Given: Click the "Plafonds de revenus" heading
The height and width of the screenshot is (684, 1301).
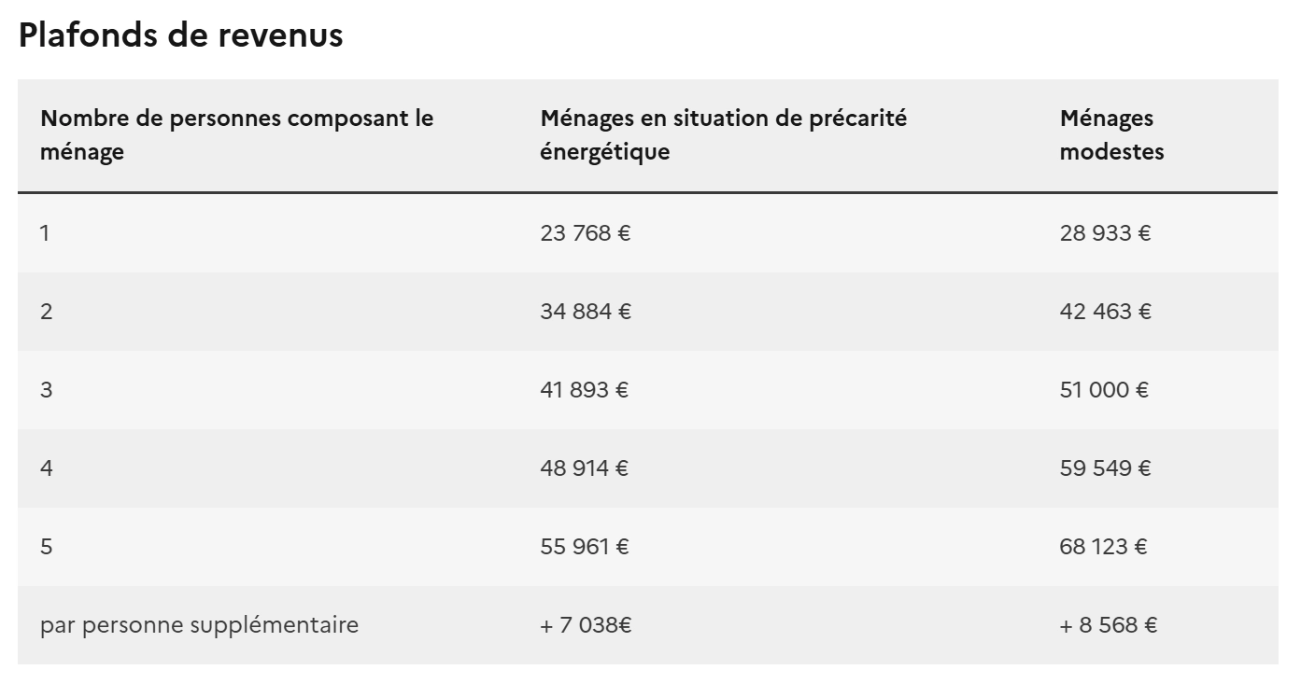Looking at the screenshot, I should 180,35.
